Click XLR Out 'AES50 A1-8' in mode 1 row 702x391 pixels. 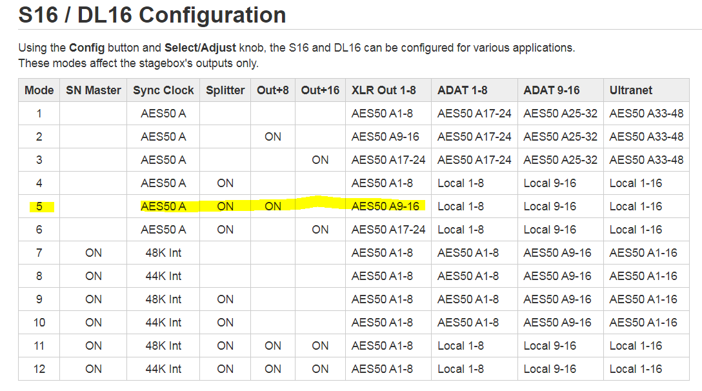click(x=383, y=114)
